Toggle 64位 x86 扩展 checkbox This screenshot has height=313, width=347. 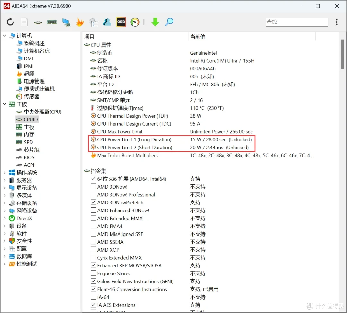click(93, 179)
